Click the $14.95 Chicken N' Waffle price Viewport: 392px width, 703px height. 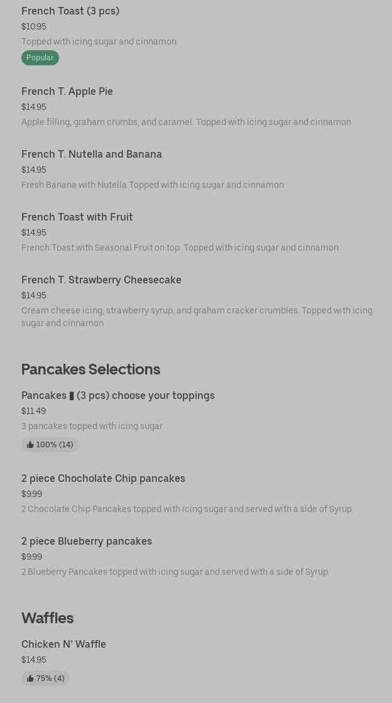coord(33,660)
